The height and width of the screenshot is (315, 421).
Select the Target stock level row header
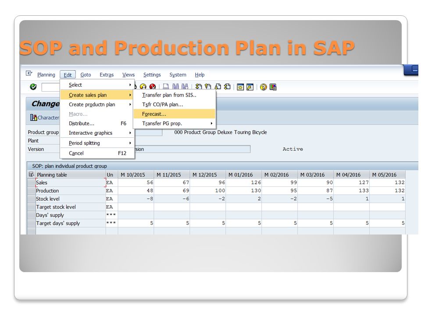pyautogui.click(x=32, y=207)
